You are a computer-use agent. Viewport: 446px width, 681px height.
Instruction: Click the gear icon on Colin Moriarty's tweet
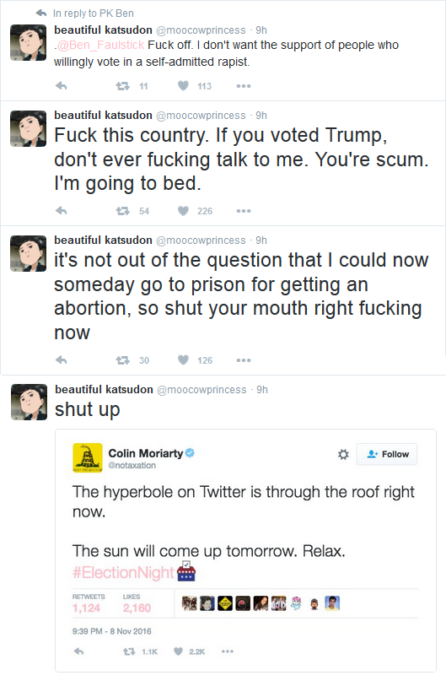coord(343,454)
